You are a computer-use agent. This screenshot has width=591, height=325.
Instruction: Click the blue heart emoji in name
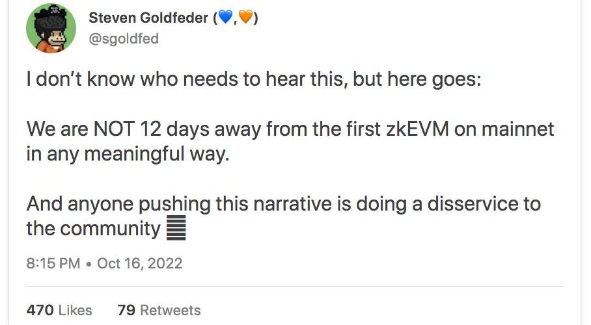(x=226, y=18)
